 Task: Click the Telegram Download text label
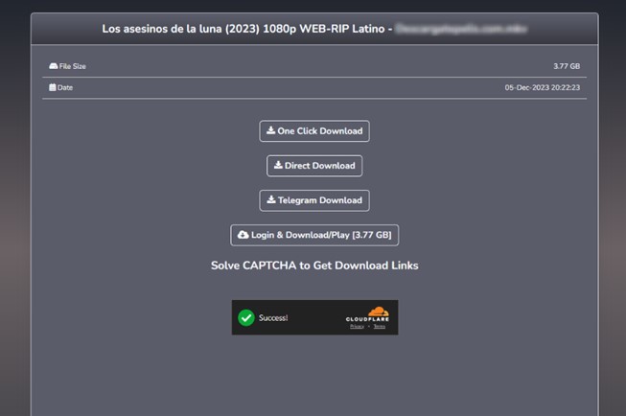320,200
